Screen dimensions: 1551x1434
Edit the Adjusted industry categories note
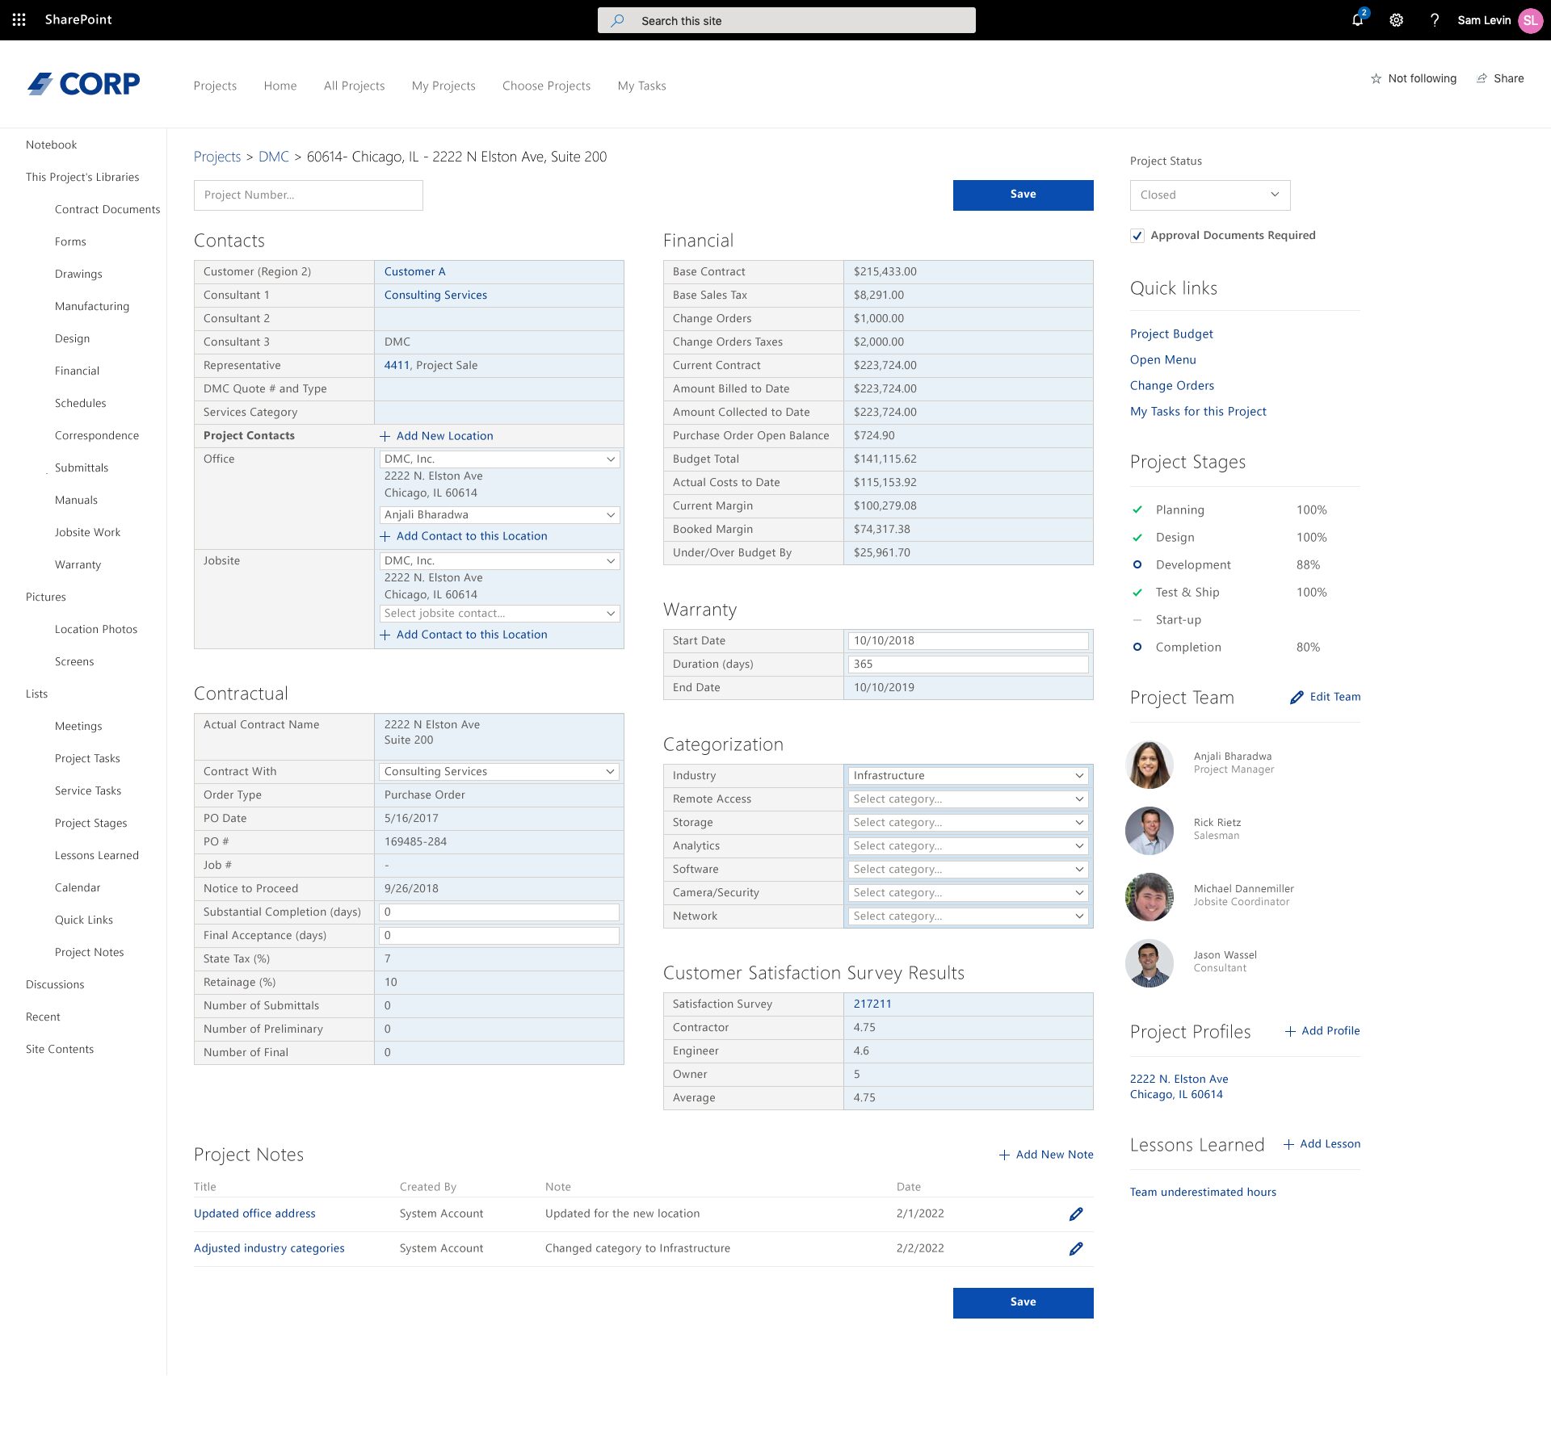click(1076, 1248)
